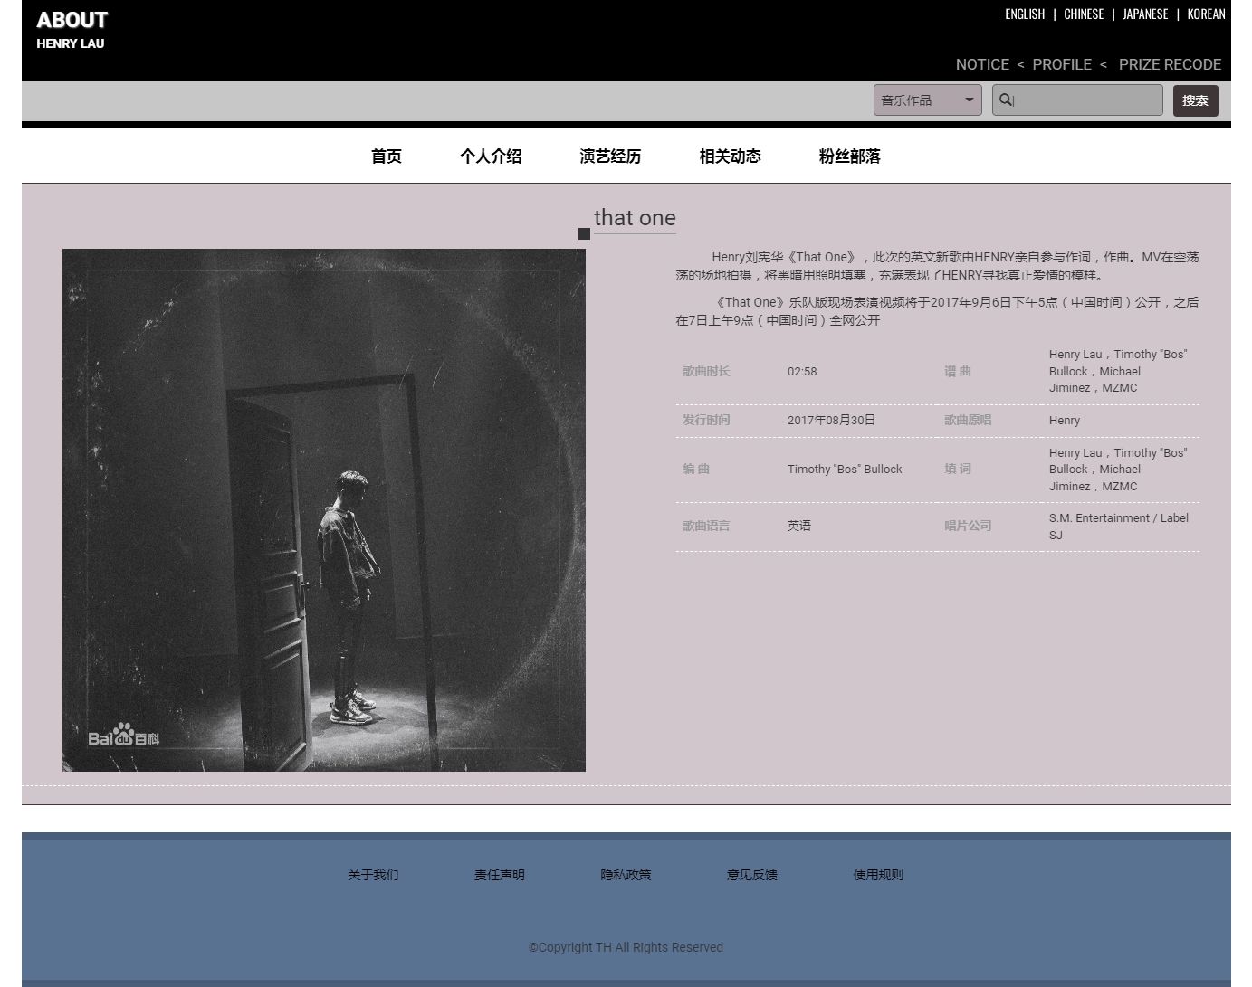Viewport: 1252px width, 987px height.
Task: Click the Timothy "Bos" Bullock arranger cell
Action: (x=845, y=470)
